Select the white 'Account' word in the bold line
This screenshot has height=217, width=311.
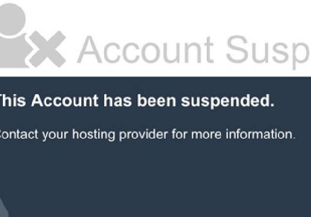click(65, 100)
